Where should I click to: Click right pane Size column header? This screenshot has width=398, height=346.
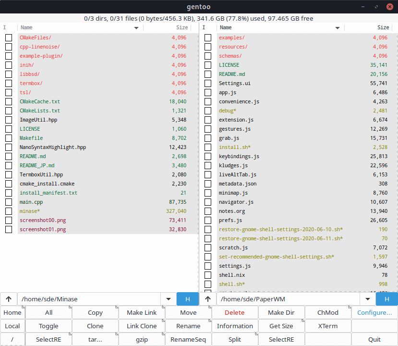369,28
